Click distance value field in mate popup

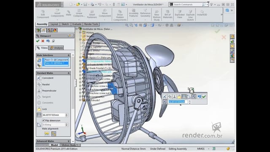(178, 102)
